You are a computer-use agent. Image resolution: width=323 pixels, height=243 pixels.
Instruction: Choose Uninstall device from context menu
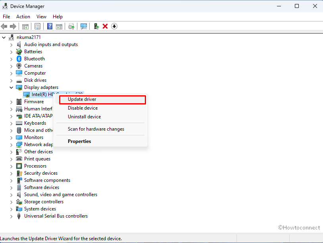(x=101, y=117)
